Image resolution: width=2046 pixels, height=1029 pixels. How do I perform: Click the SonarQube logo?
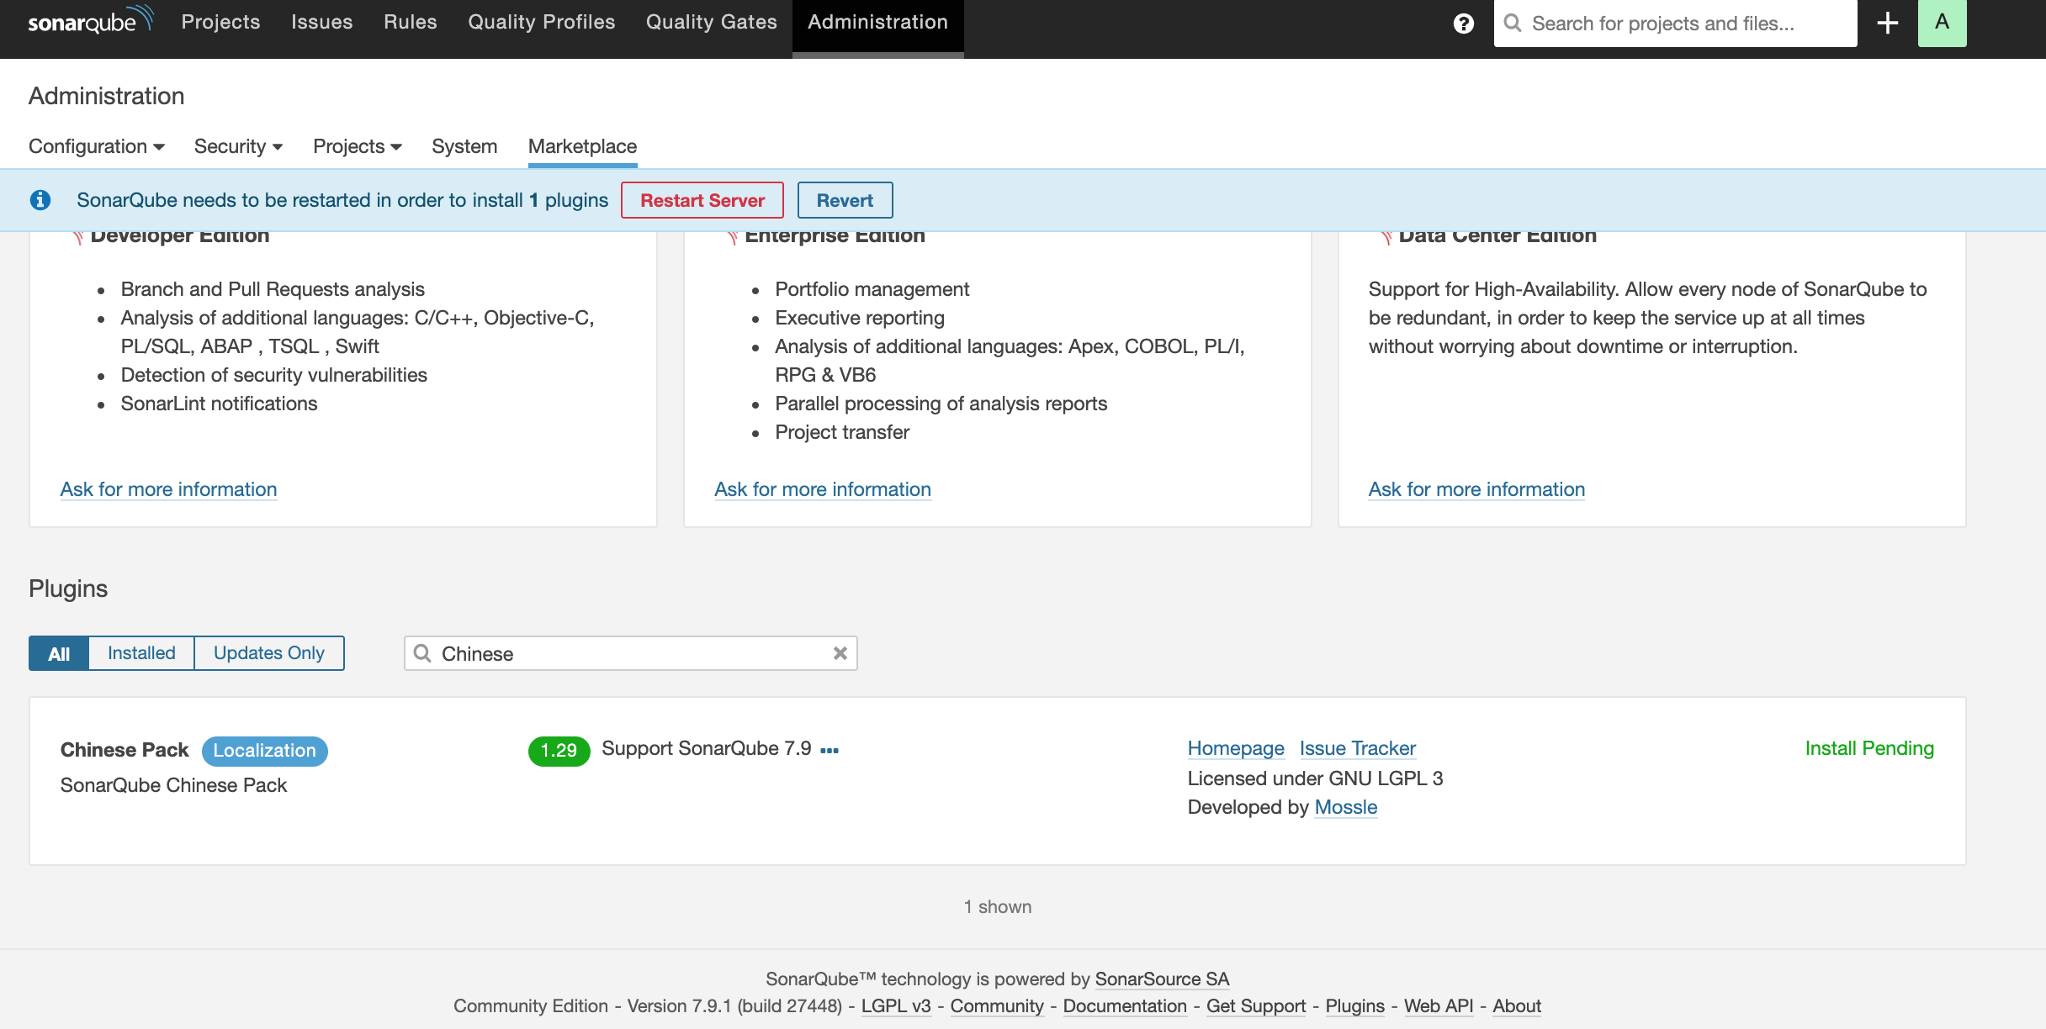click(x=90, y=21)
